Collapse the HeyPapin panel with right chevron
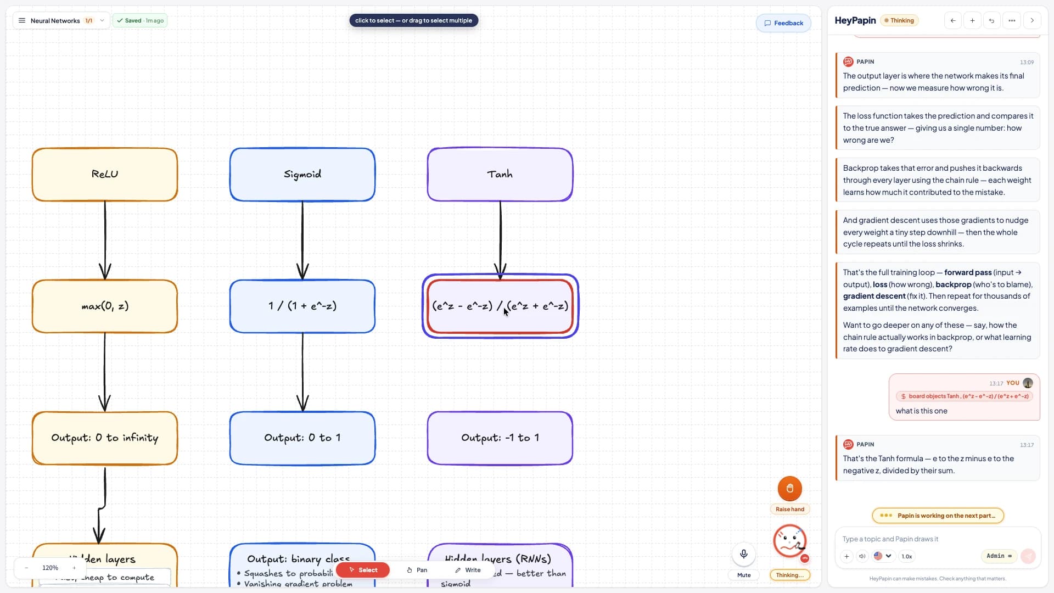The image size is (1054, 593). 1032,20
